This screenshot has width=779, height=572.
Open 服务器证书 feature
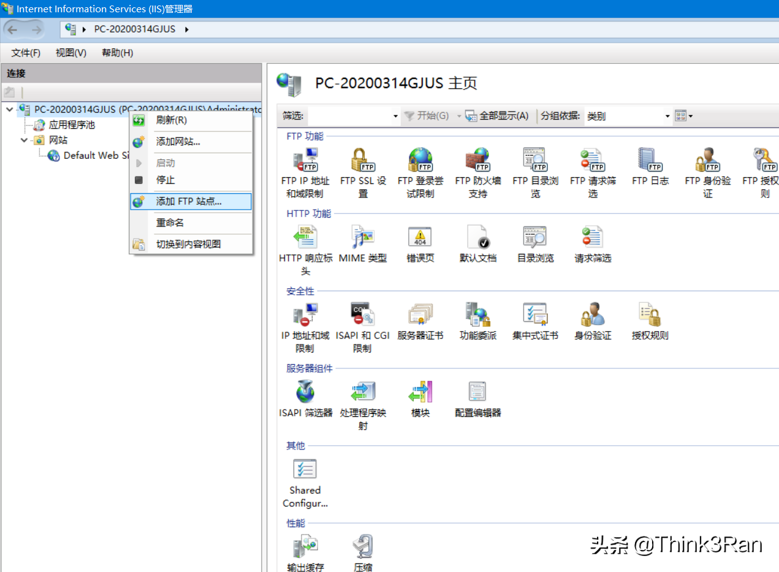click(x=420, y=322)
